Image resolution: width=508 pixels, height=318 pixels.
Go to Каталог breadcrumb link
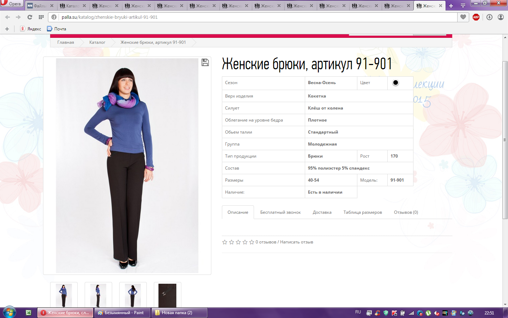pos(97,42)
